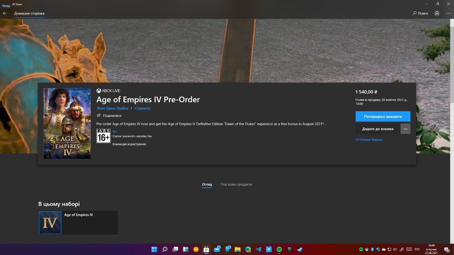This screenshot has height=255, width=454.
Task: Add game with Додати до кошика
Action: pos(378,129)
